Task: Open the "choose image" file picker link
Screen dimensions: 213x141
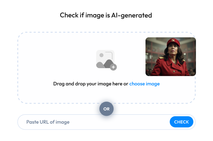Action: [145, 84]
